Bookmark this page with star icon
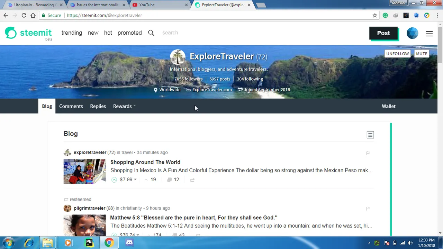The height and width of the screenshot is (249, 443). (375, 15)
